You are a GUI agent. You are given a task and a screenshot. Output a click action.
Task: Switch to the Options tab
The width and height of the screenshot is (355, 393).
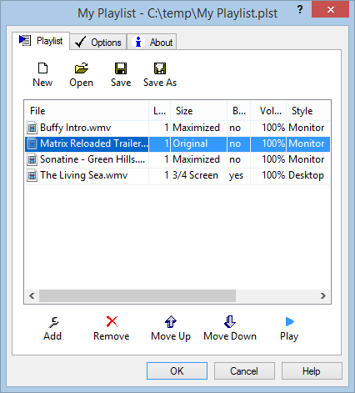click(98, 43)
